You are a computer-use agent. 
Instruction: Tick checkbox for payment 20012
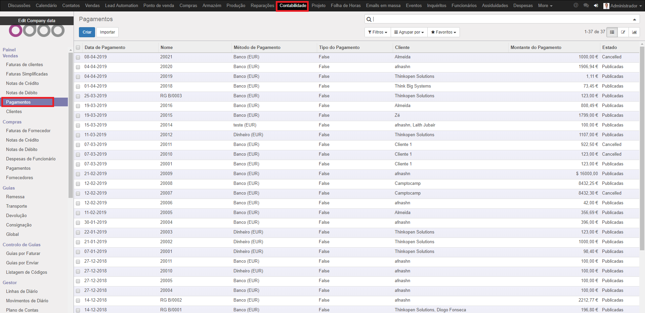(78, 135)
